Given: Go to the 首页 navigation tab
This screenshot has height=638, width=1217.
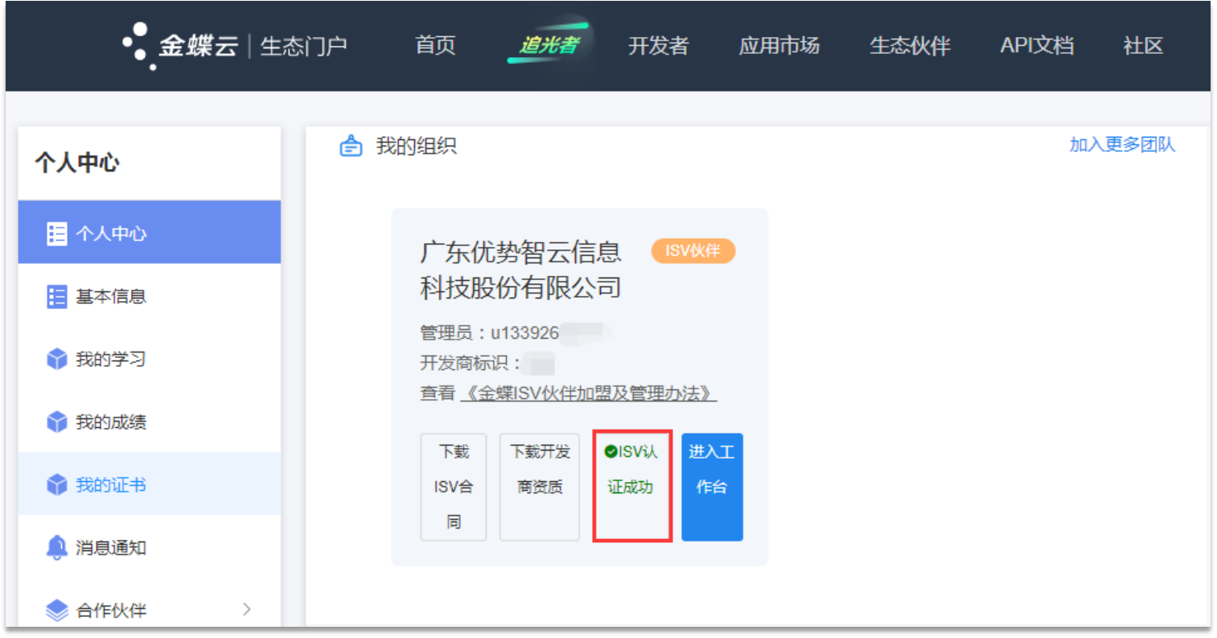Looking at the screenshot, I should (435, 46).
